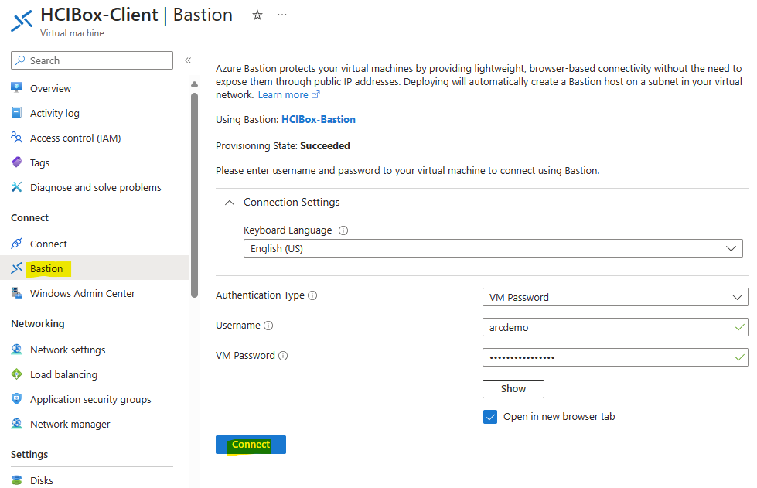Click the 'Connection Settings' heading text

click(x=292, y=203)
